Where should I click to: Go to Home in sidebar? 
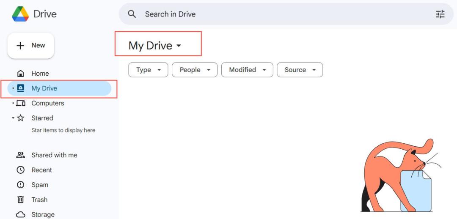point(40,74)
